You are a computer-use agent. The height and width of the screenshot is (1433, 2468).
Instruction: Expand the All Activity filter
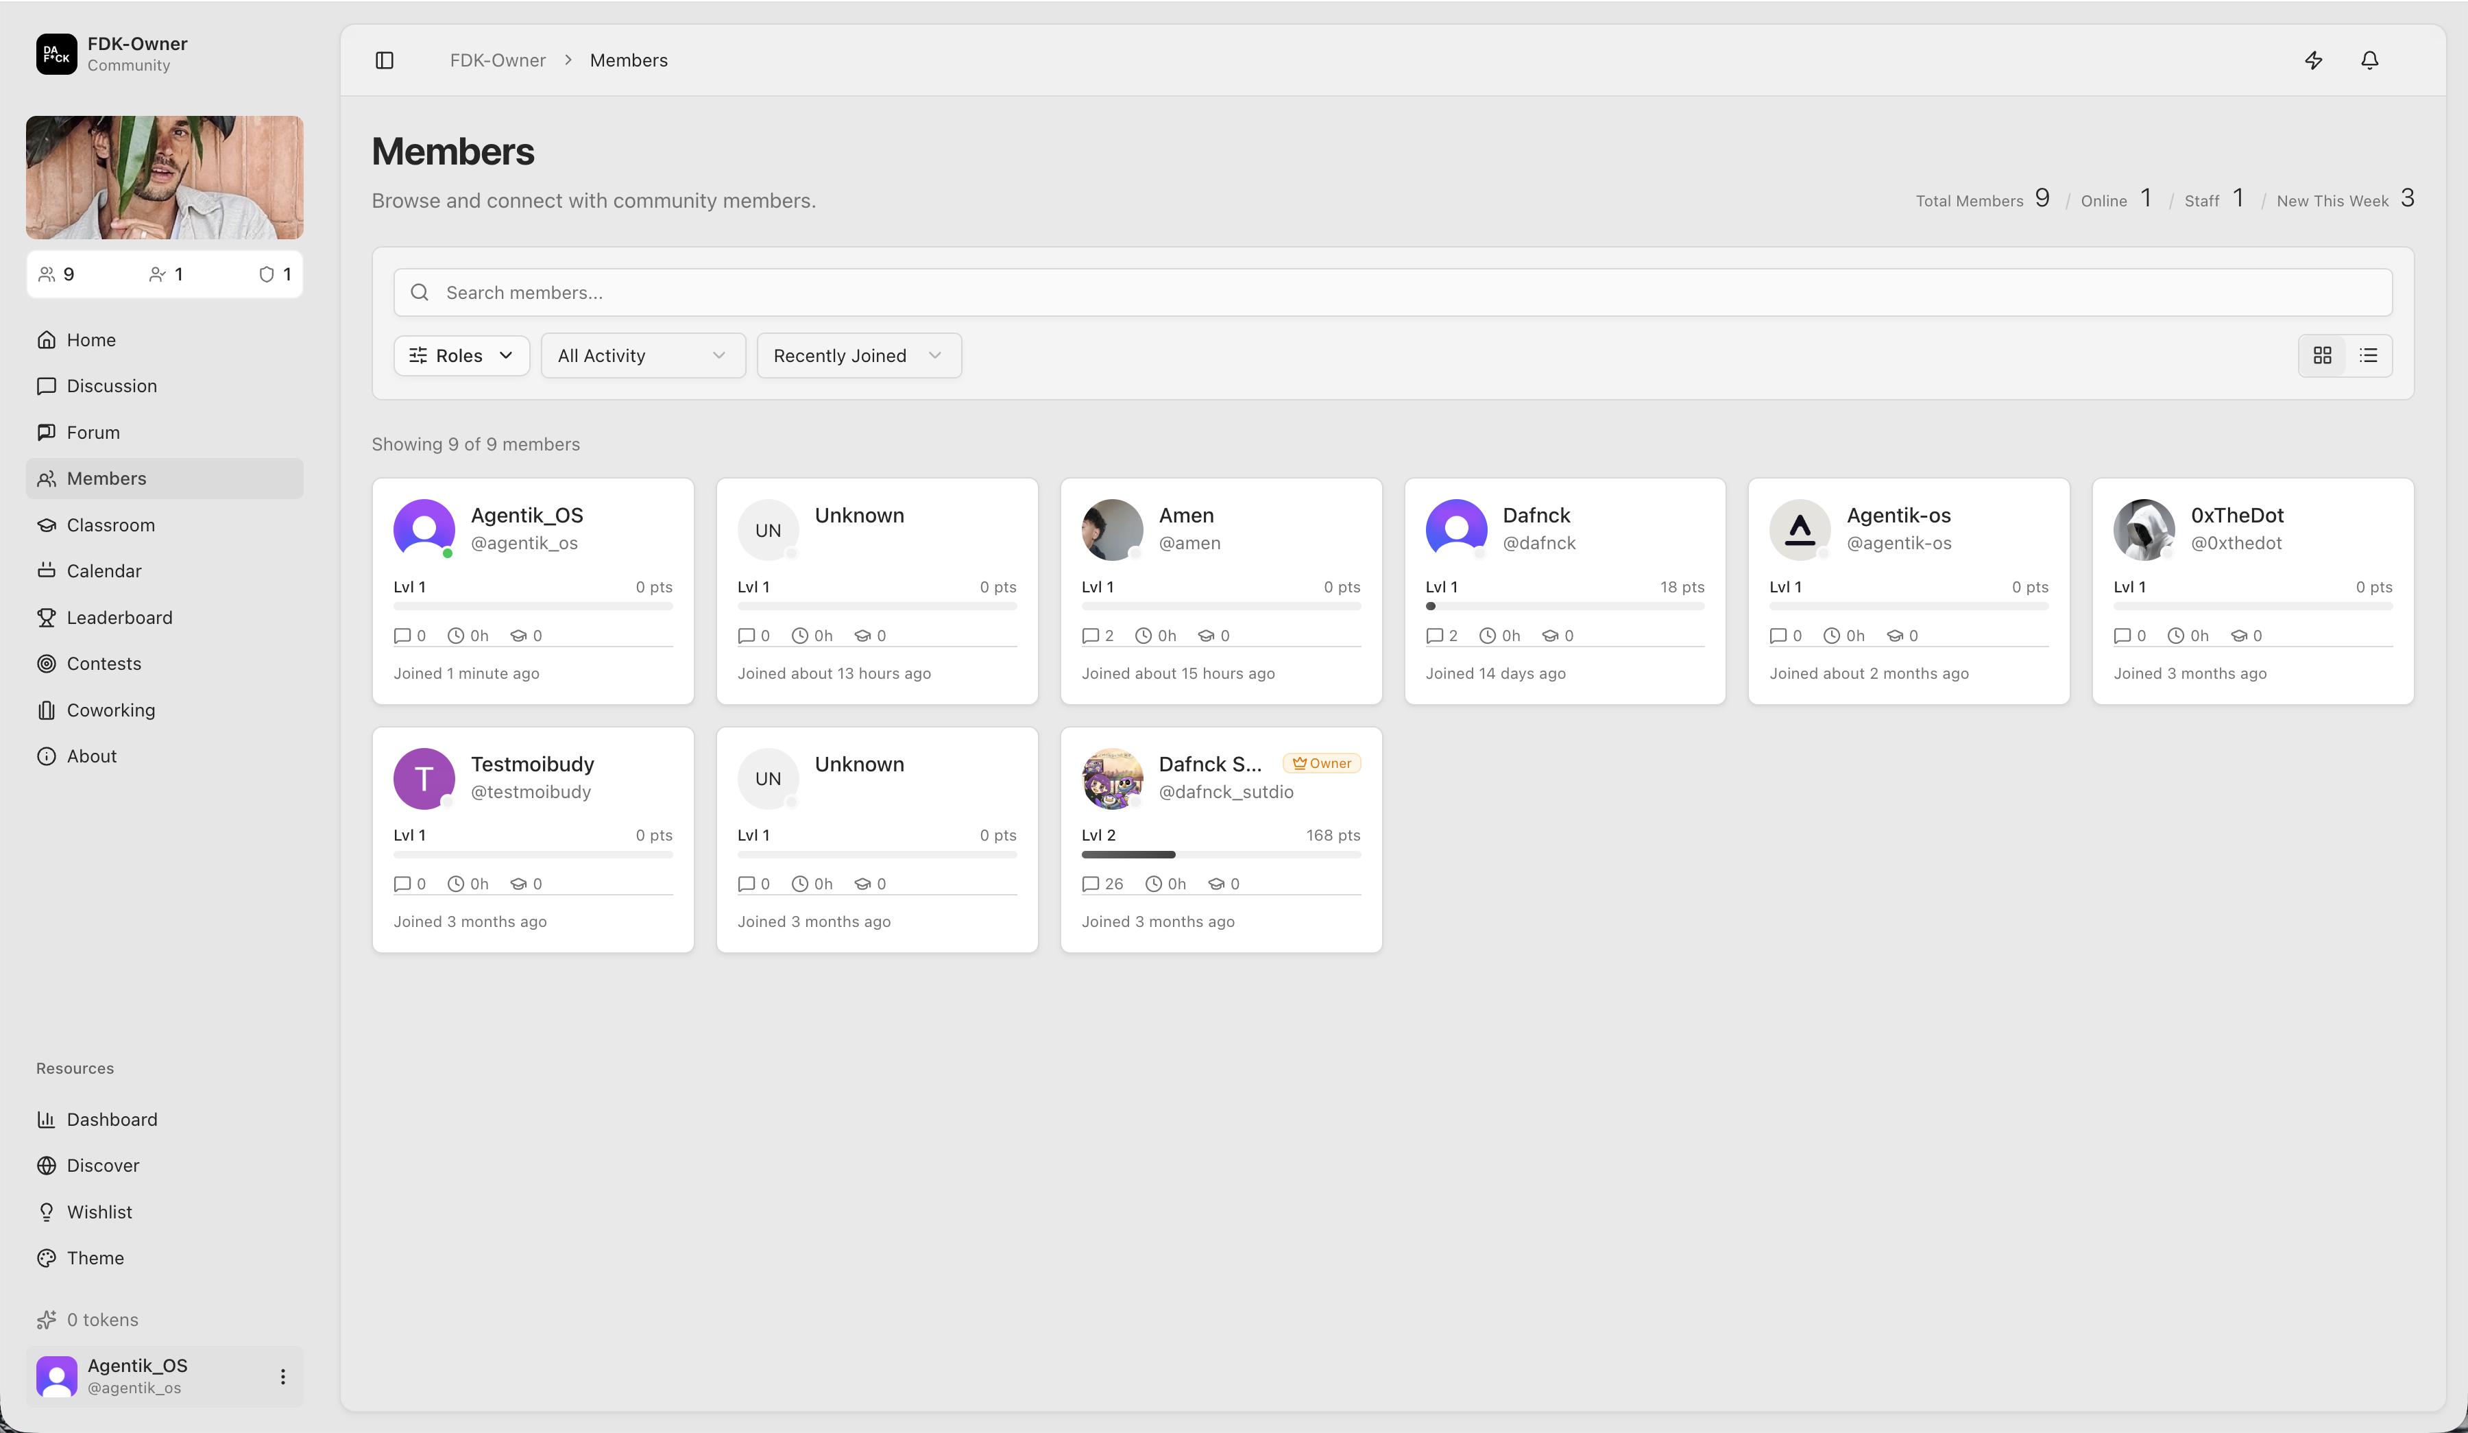[642, 354]
